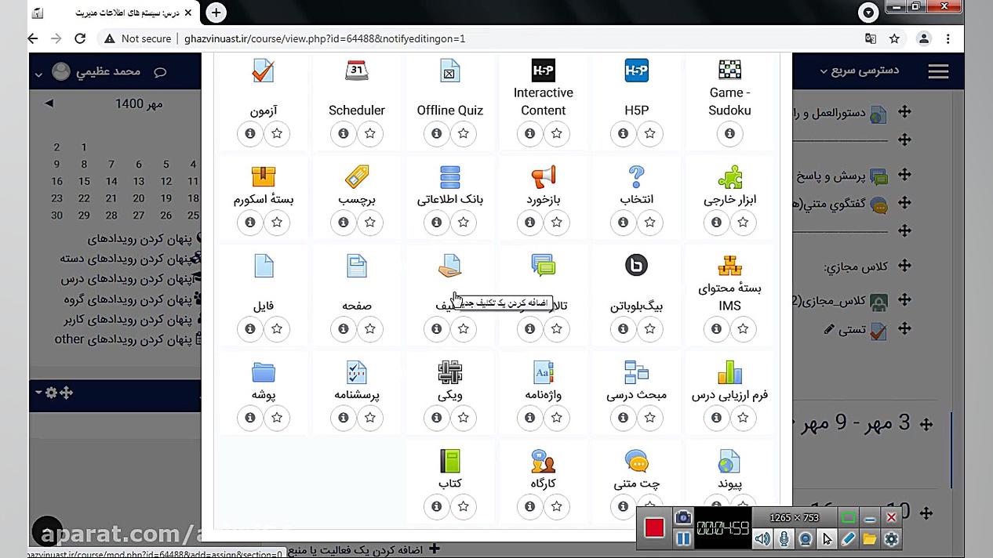This screenshot has height=558, width=993.
Task: Open the دسترسی سریع quick access dropdown
Action: pos(859,71)
